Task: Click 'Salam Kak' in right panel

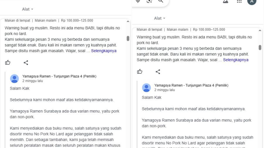Action: (x=152, y=97)
